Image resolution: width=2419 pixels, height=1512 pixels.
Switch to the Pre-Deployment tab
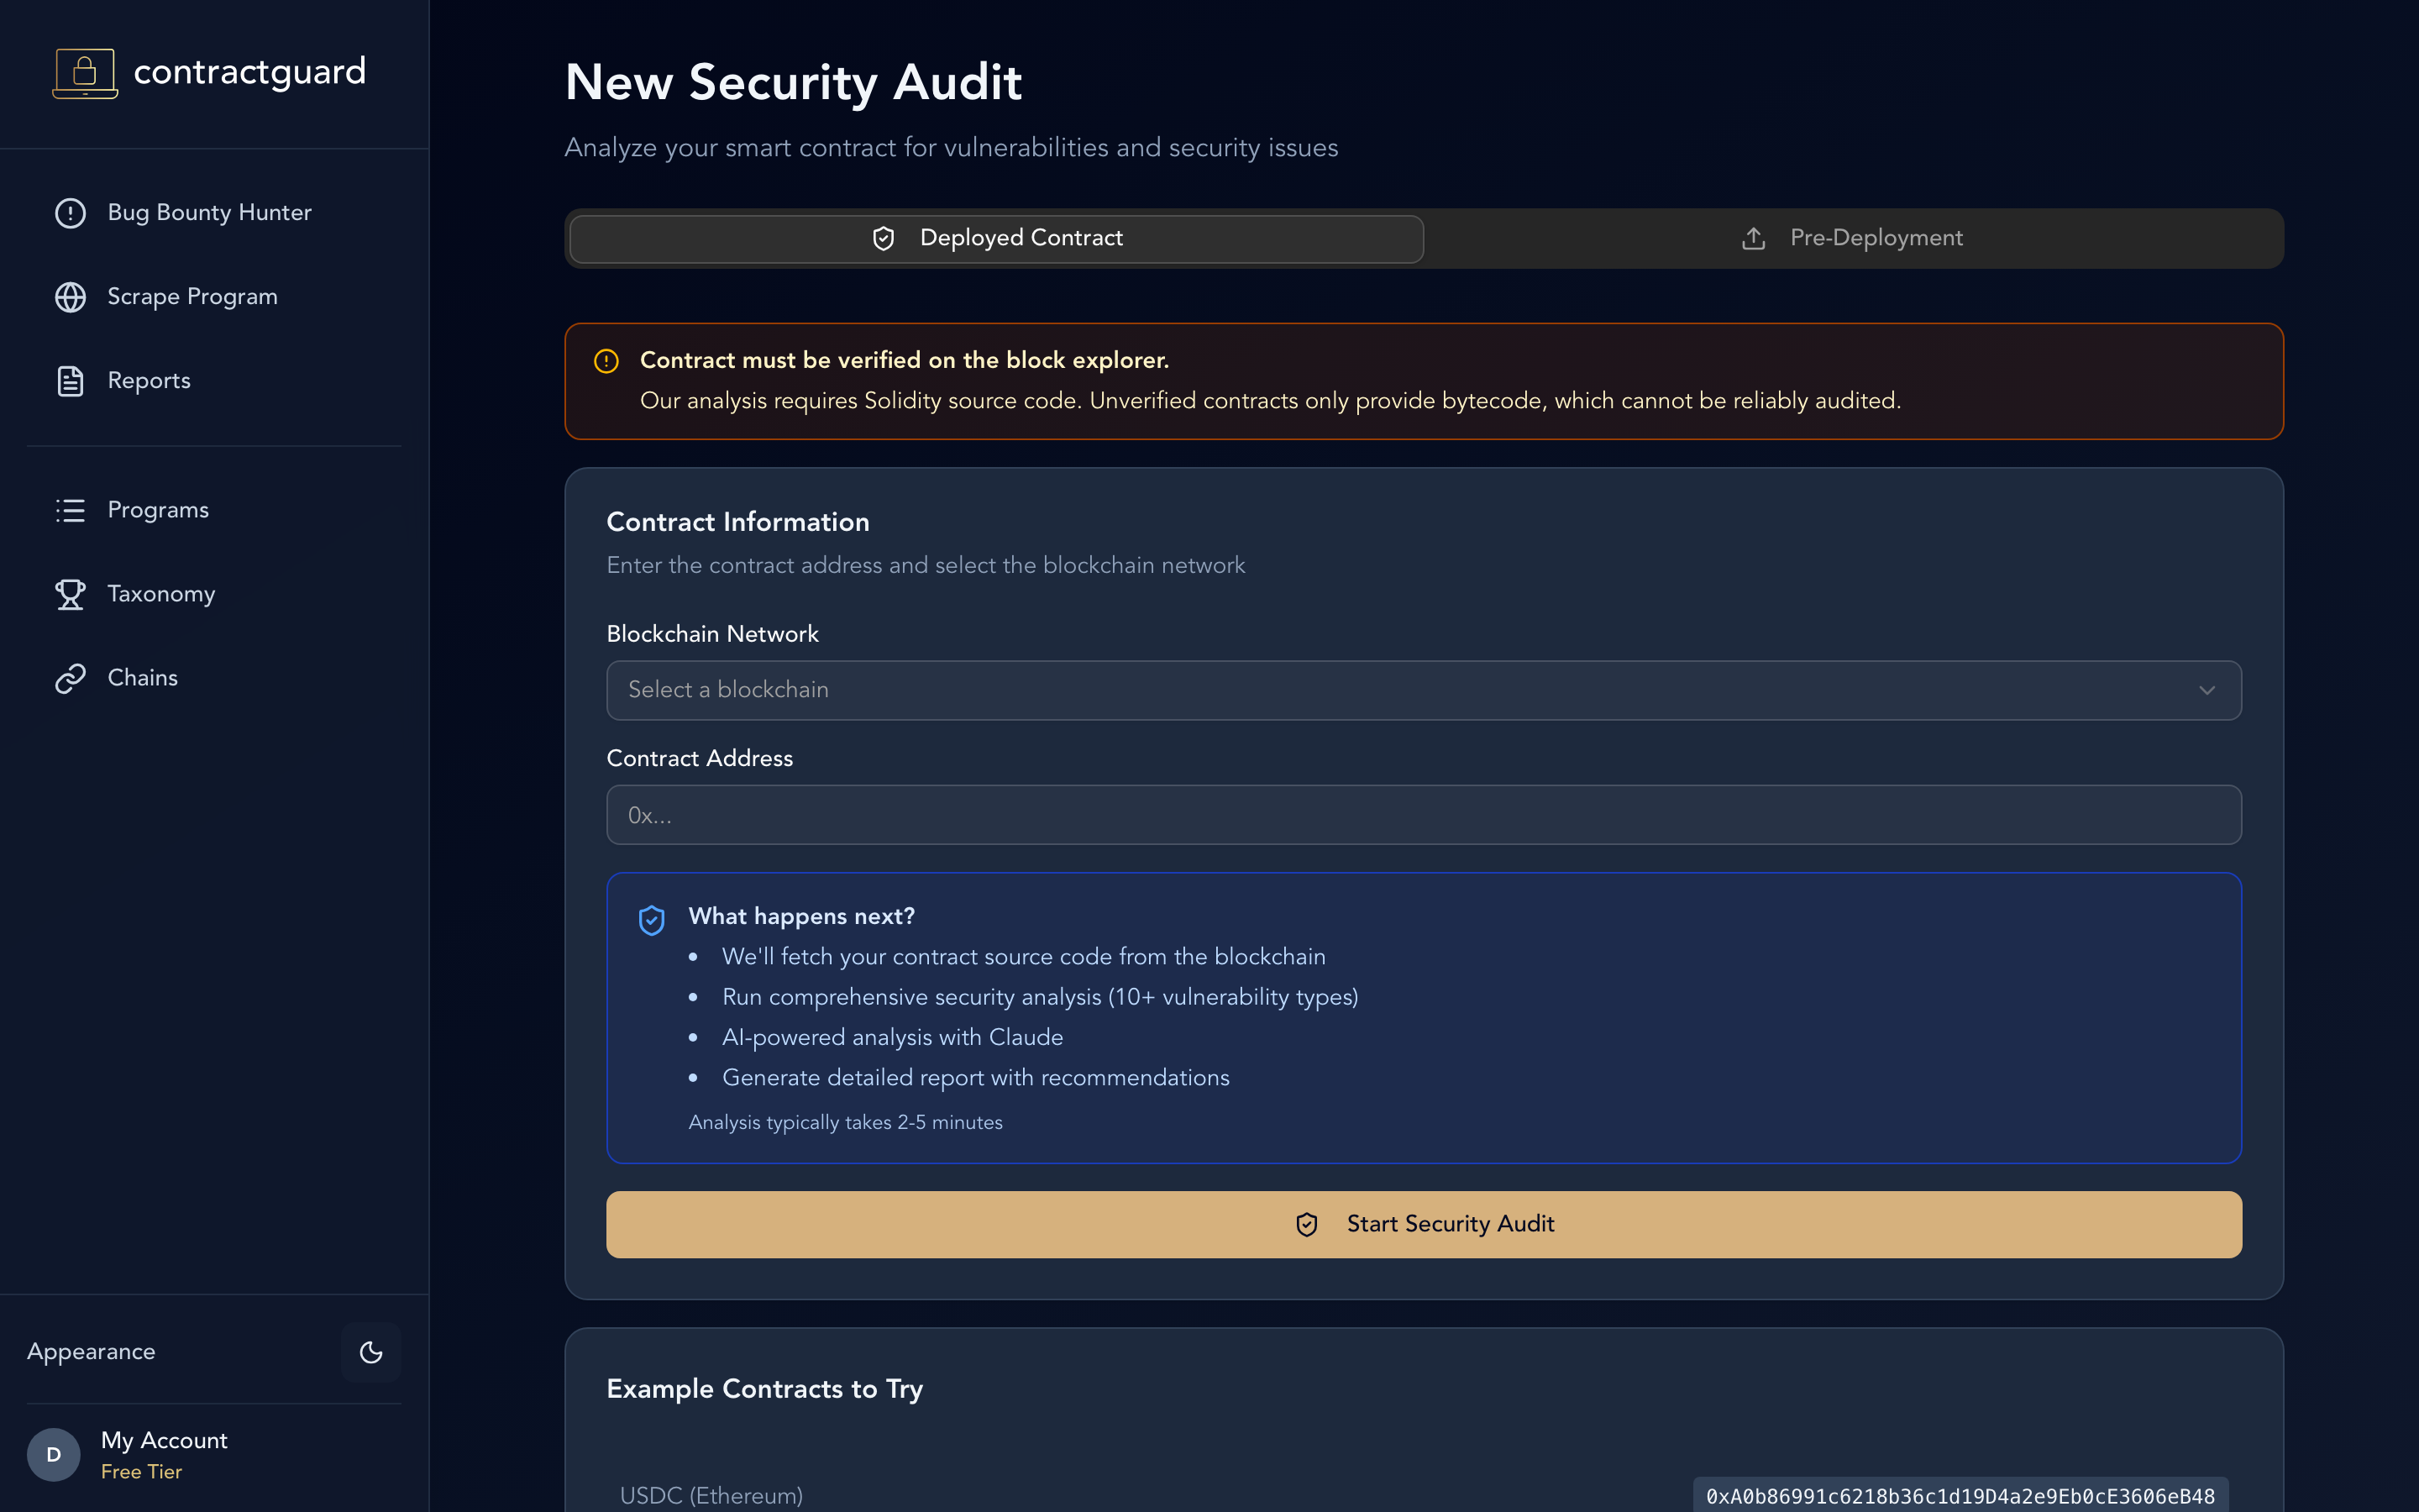1852,239
